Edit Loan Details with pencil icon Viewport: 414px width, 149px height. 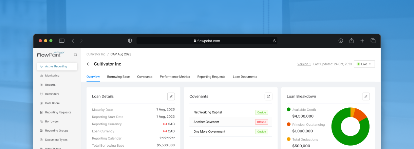coord(171,97)
